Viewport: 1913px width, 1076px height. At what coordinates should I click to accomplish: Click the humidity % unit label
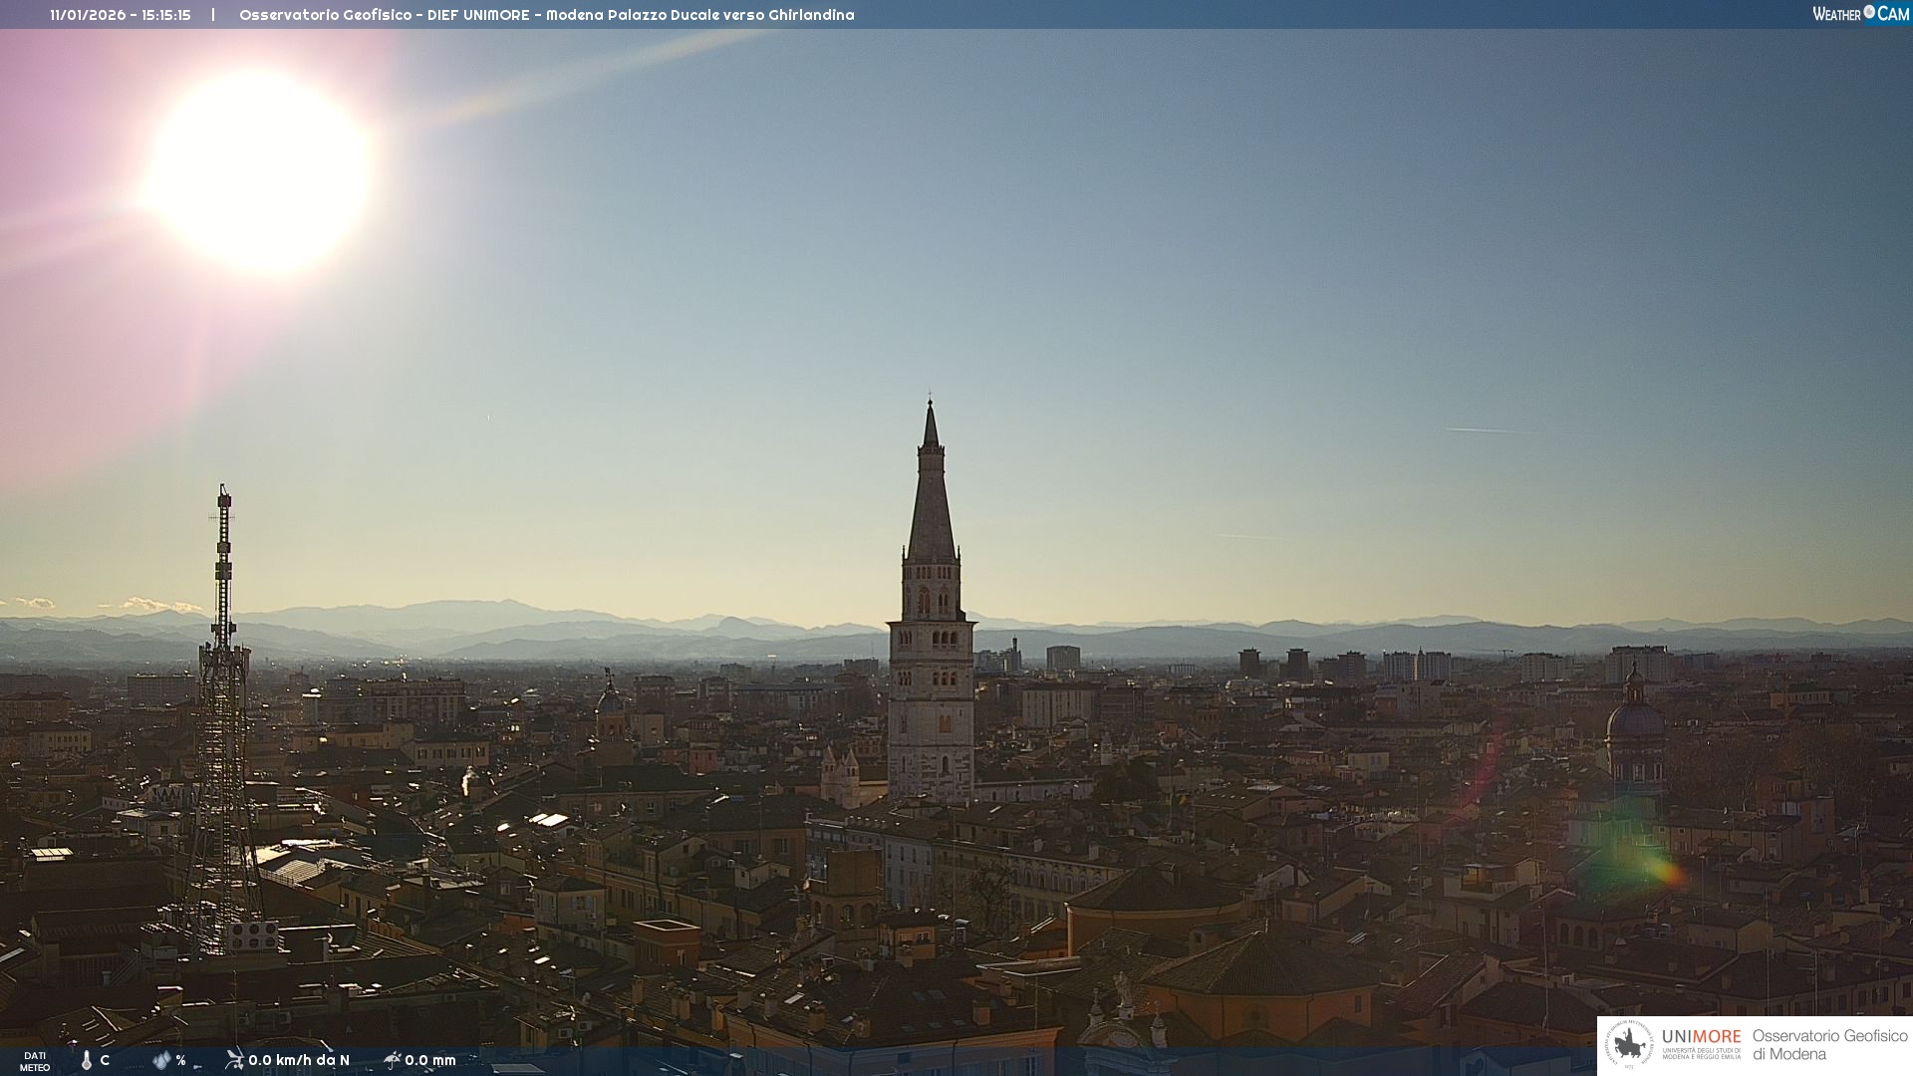click(x=180, y=1060)
